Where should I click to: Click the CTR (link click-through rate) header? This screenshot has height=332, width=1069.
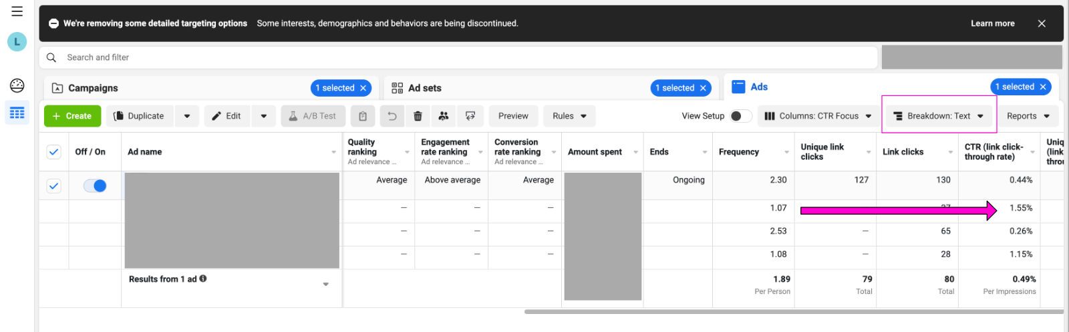click(x=999, y=152)
